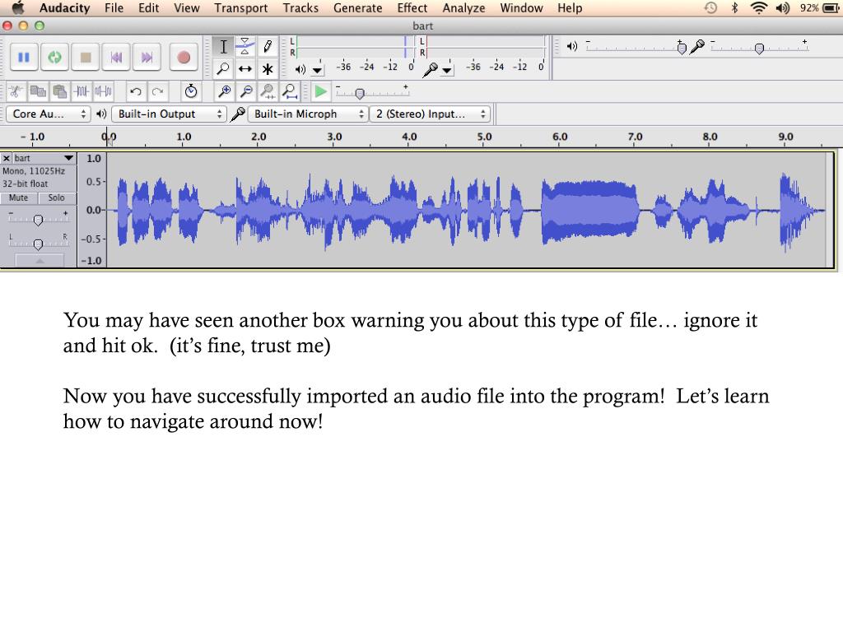843x632 pixels.
Task: Open the Built-in Microphone input dropdown
Action: coord(307,114)
